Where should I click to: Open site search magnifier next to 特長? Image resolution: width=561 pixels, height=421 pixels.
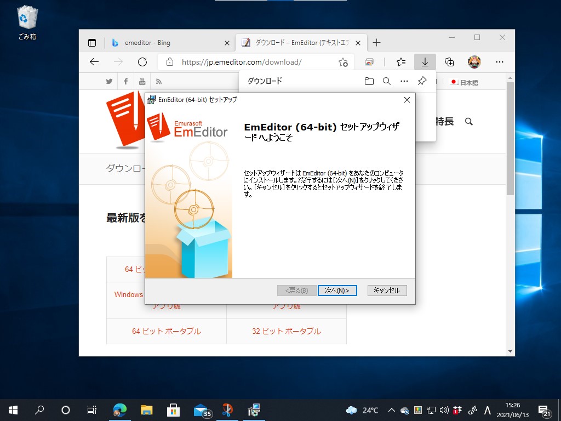click(x=468, y=122)
